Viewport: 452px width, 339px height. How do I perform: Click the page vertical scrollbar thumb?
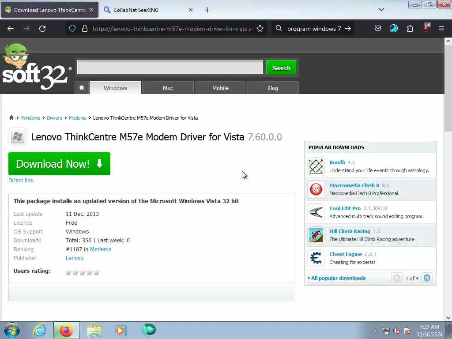tap(448, 88)
